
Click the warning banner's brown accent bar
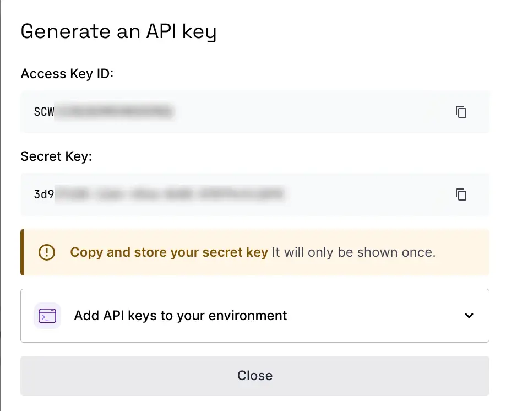click(x=22, y=253)
